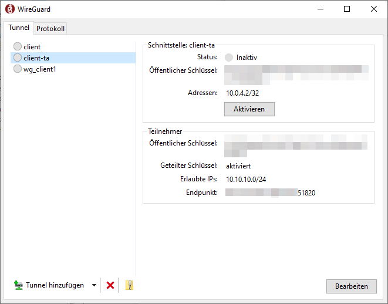Click the status circle beside the client tunnel
Screen dimensions: 388x304
[18, 46]
